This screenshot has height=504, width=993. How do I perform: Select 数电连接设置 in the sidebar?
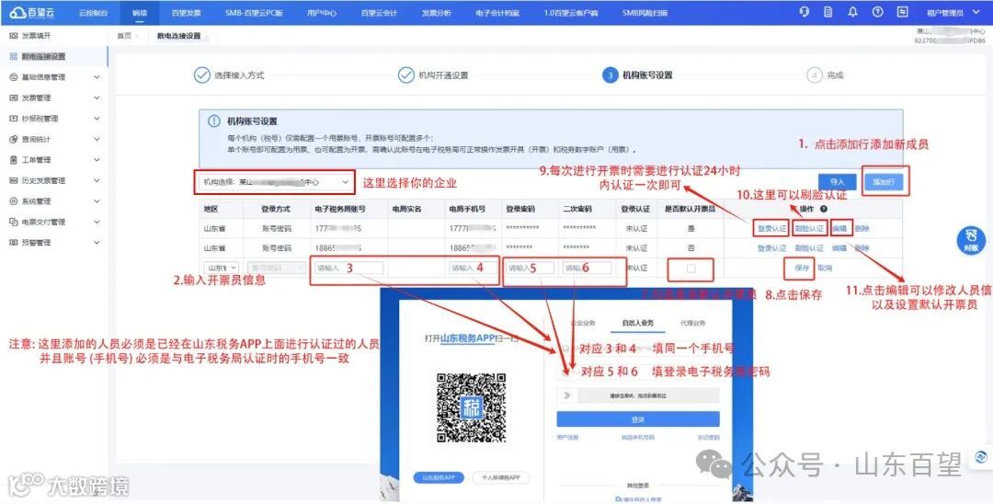click(x=43, y=56)
